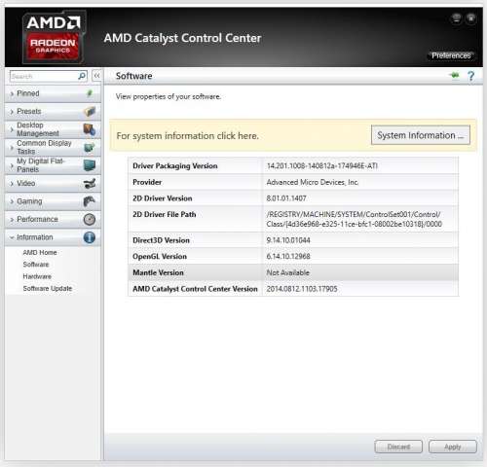Click the Apply button
Image resolution: width=487 pixels, height=467 pixels.
point(453,447)
